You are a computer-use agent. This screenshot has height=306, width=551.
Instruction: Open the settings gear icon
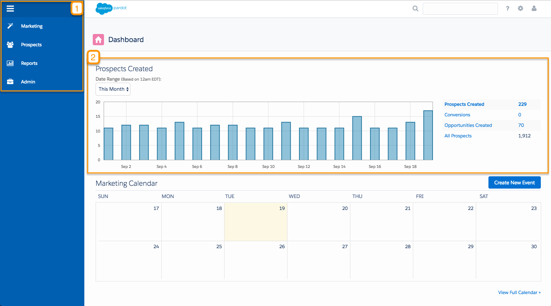(520, 8)
